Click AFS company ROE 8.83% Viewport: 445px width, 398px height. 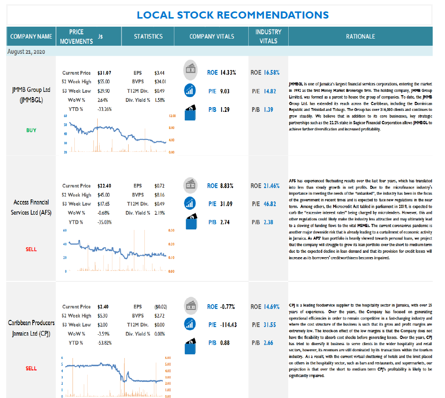pos(227,186)
